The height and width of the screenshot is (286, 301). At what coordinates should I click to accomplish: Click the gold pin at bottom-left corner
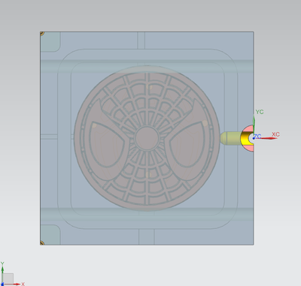coord(42,243)
